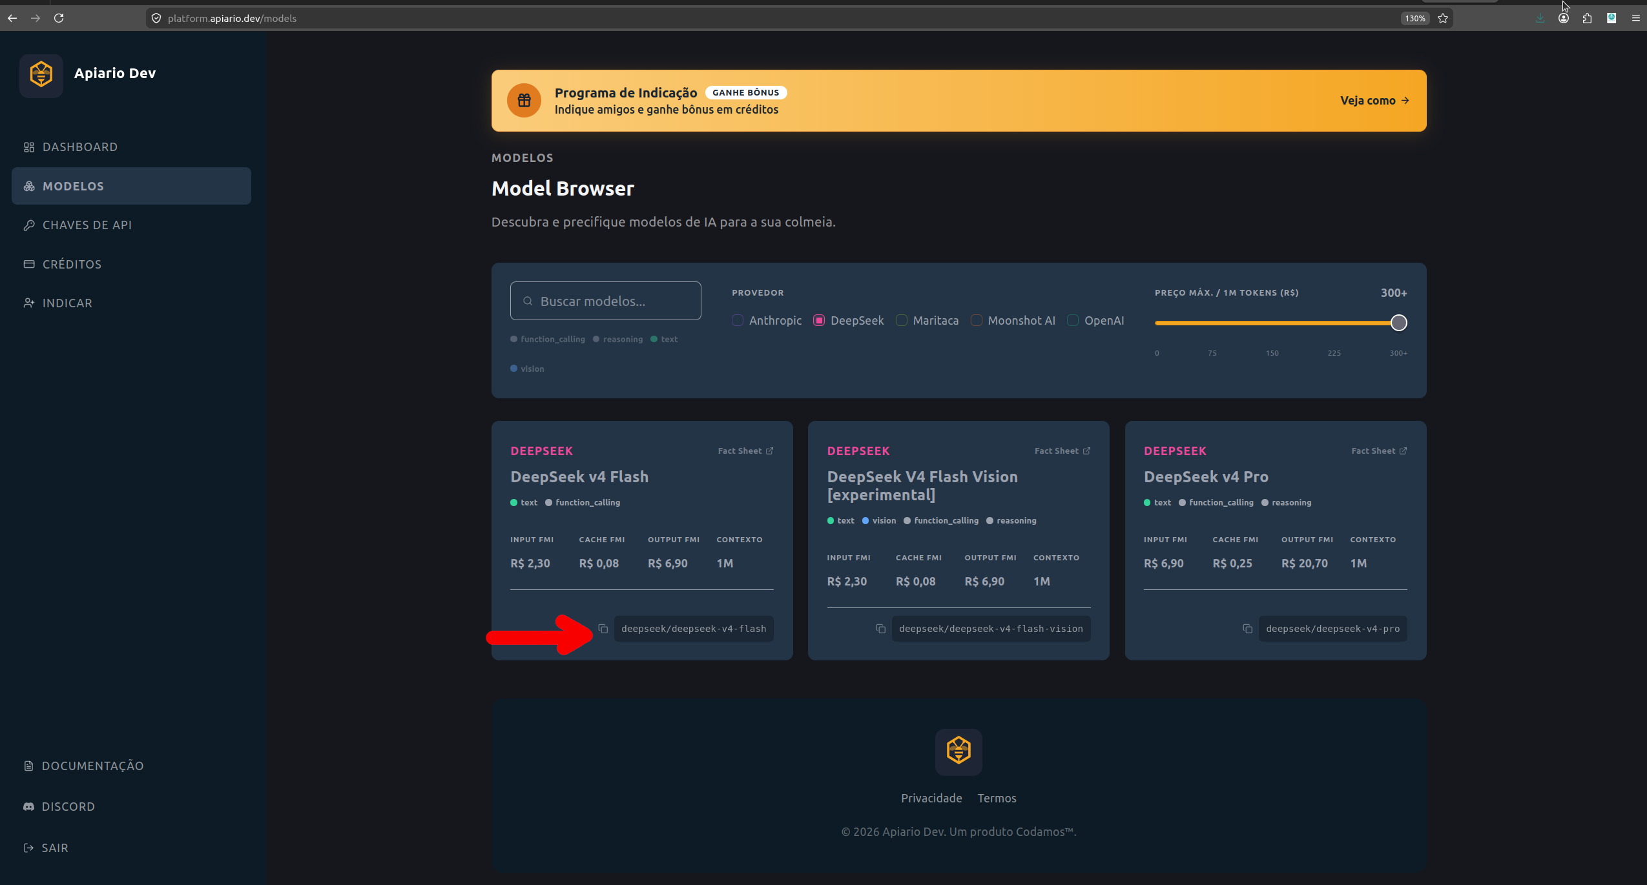The height and width of the screenshot is (885, 1647).
Task: Open Fact Sheet for V4 Flash Vision
Action: [1062, 451]
